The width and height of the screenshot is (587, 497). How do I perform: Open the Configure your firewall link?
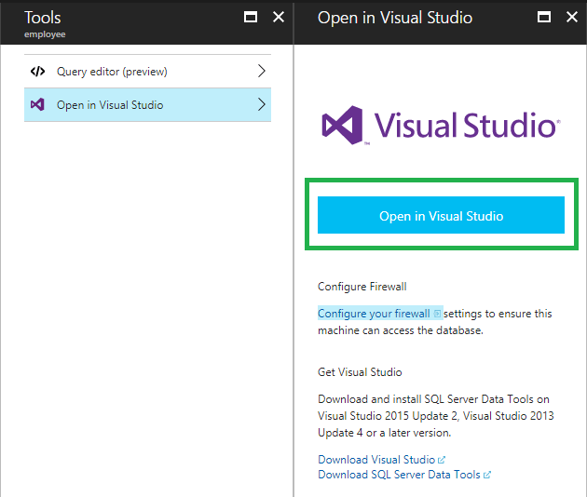374,314
